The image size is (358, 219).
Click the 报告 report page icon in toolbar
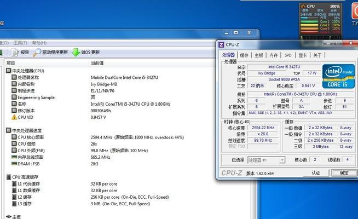click(x=15, y=53)
